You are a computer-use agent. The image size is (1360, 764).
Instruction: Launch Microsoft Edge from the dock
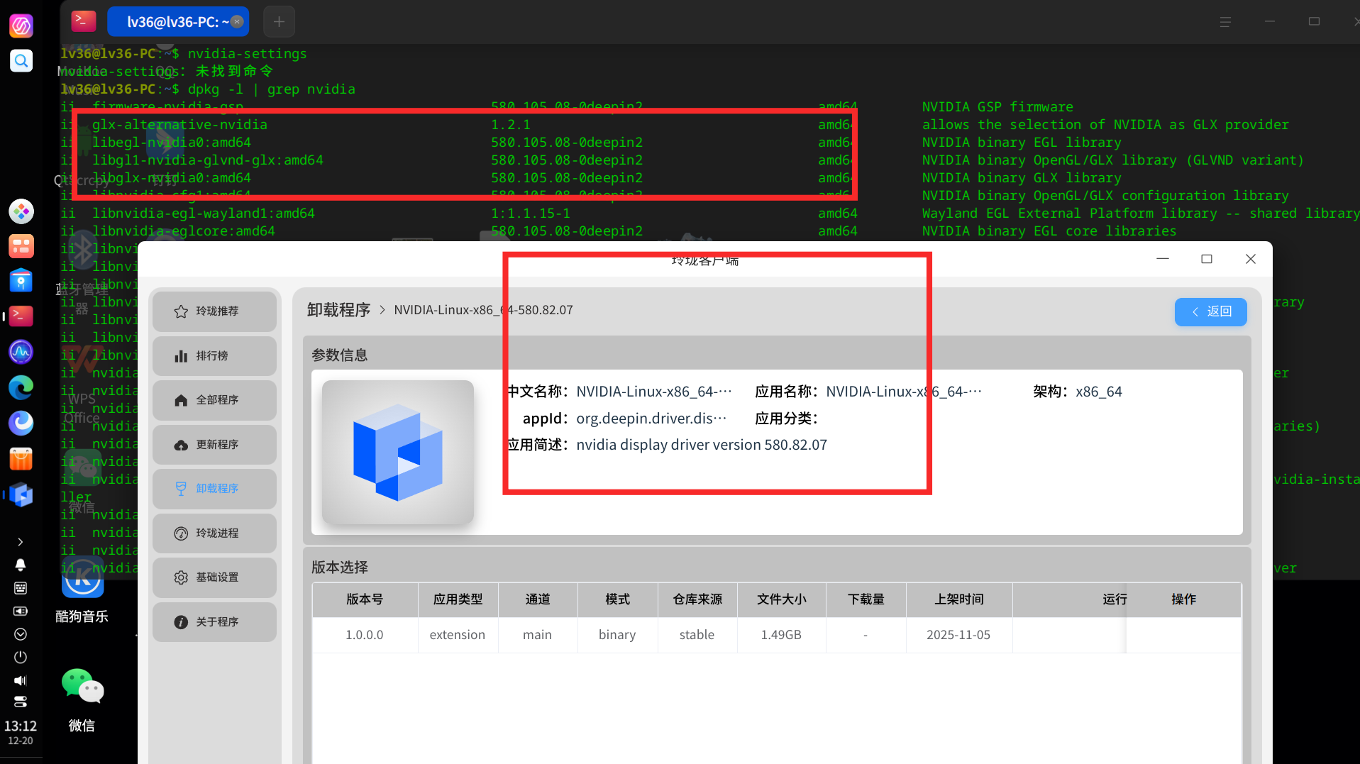tap(21, 387)
